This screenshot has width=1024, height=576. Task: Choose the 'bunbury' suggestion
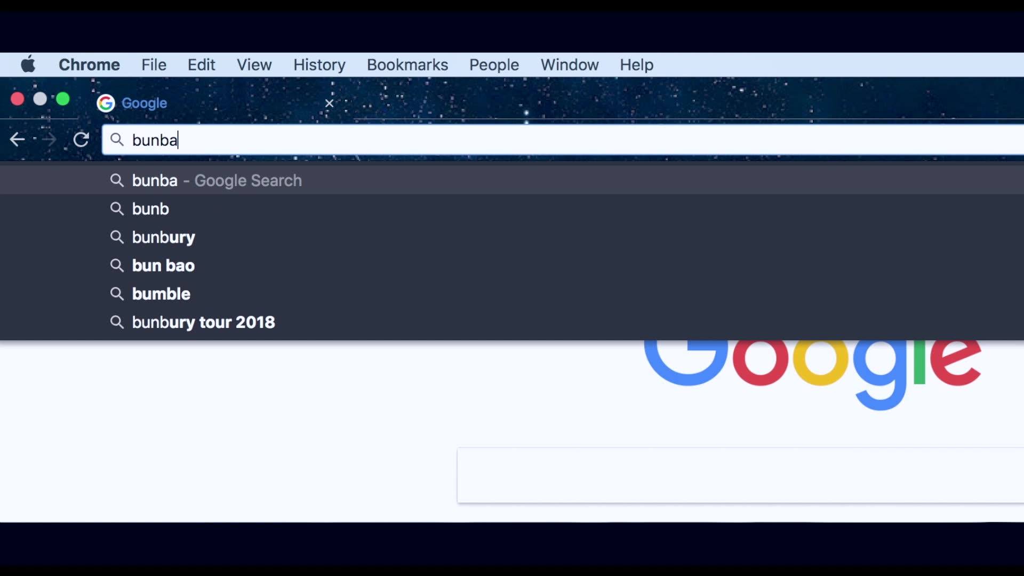pyautogui.click(x=512, y=237)
